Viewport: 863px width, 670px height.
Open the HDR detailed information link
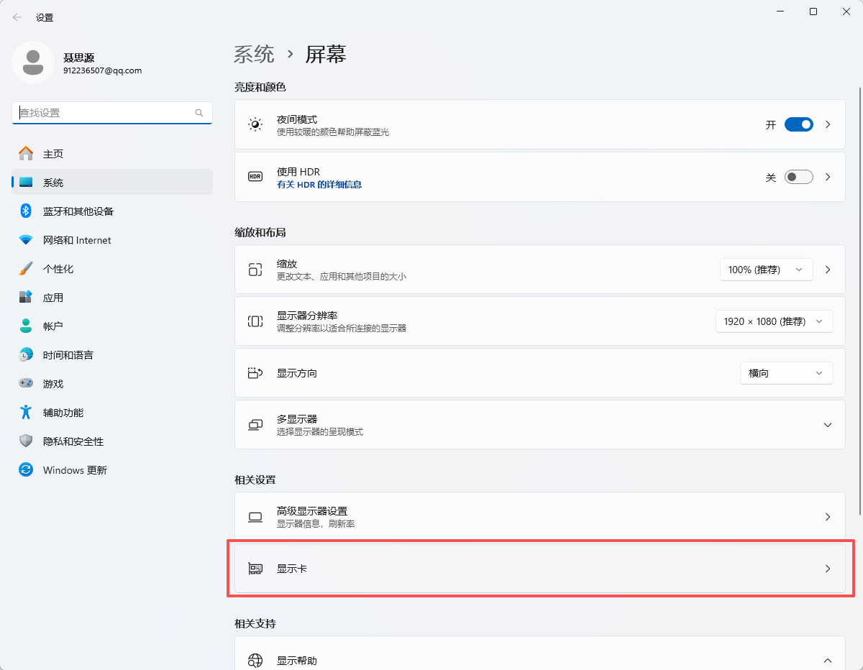click(x=319, y=185)
